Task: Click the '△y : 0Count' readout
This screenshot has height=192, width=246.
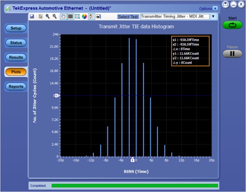Action: click(182, 63)
